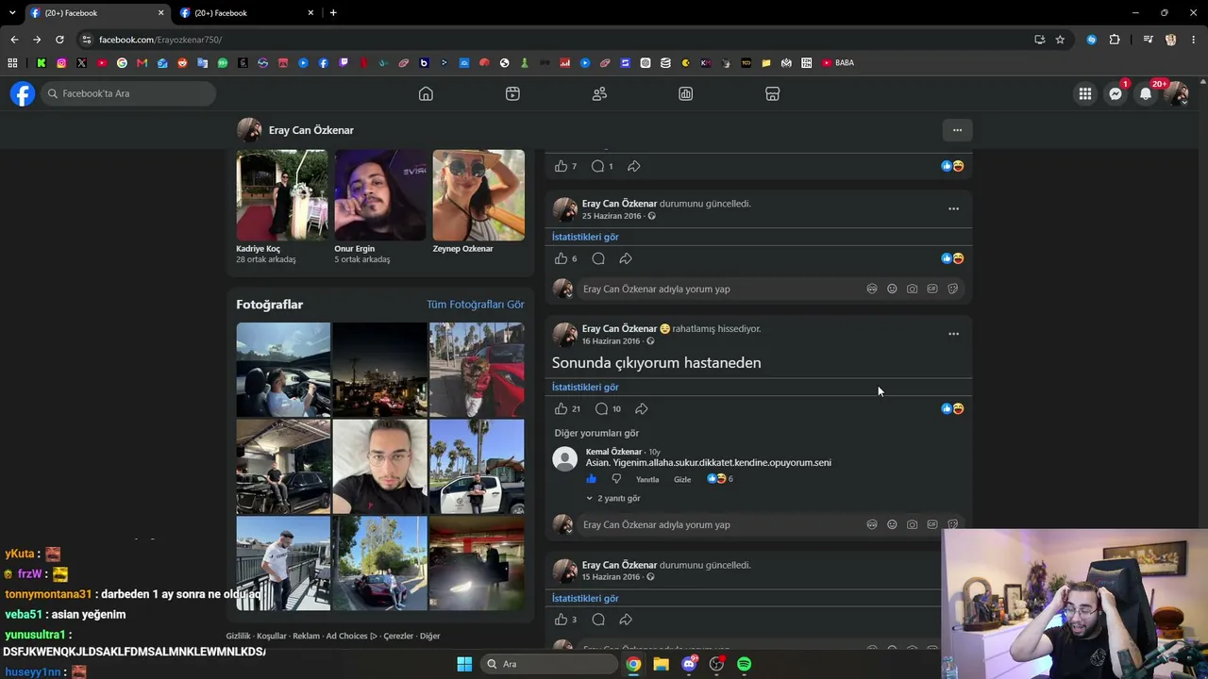Toggle like on Kemal Özkenar's comment
The width and height of the screenshot is (1208, 679).
(x=592, y=479)
